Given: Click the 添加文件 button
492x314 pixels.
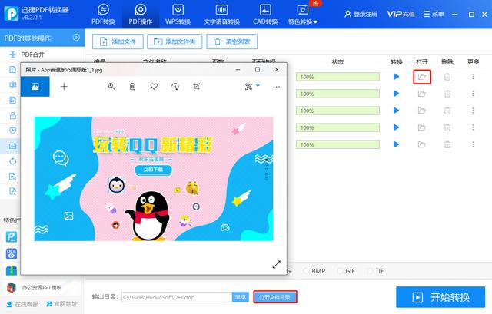Looking at the screenshot, I should click(118, 41).
